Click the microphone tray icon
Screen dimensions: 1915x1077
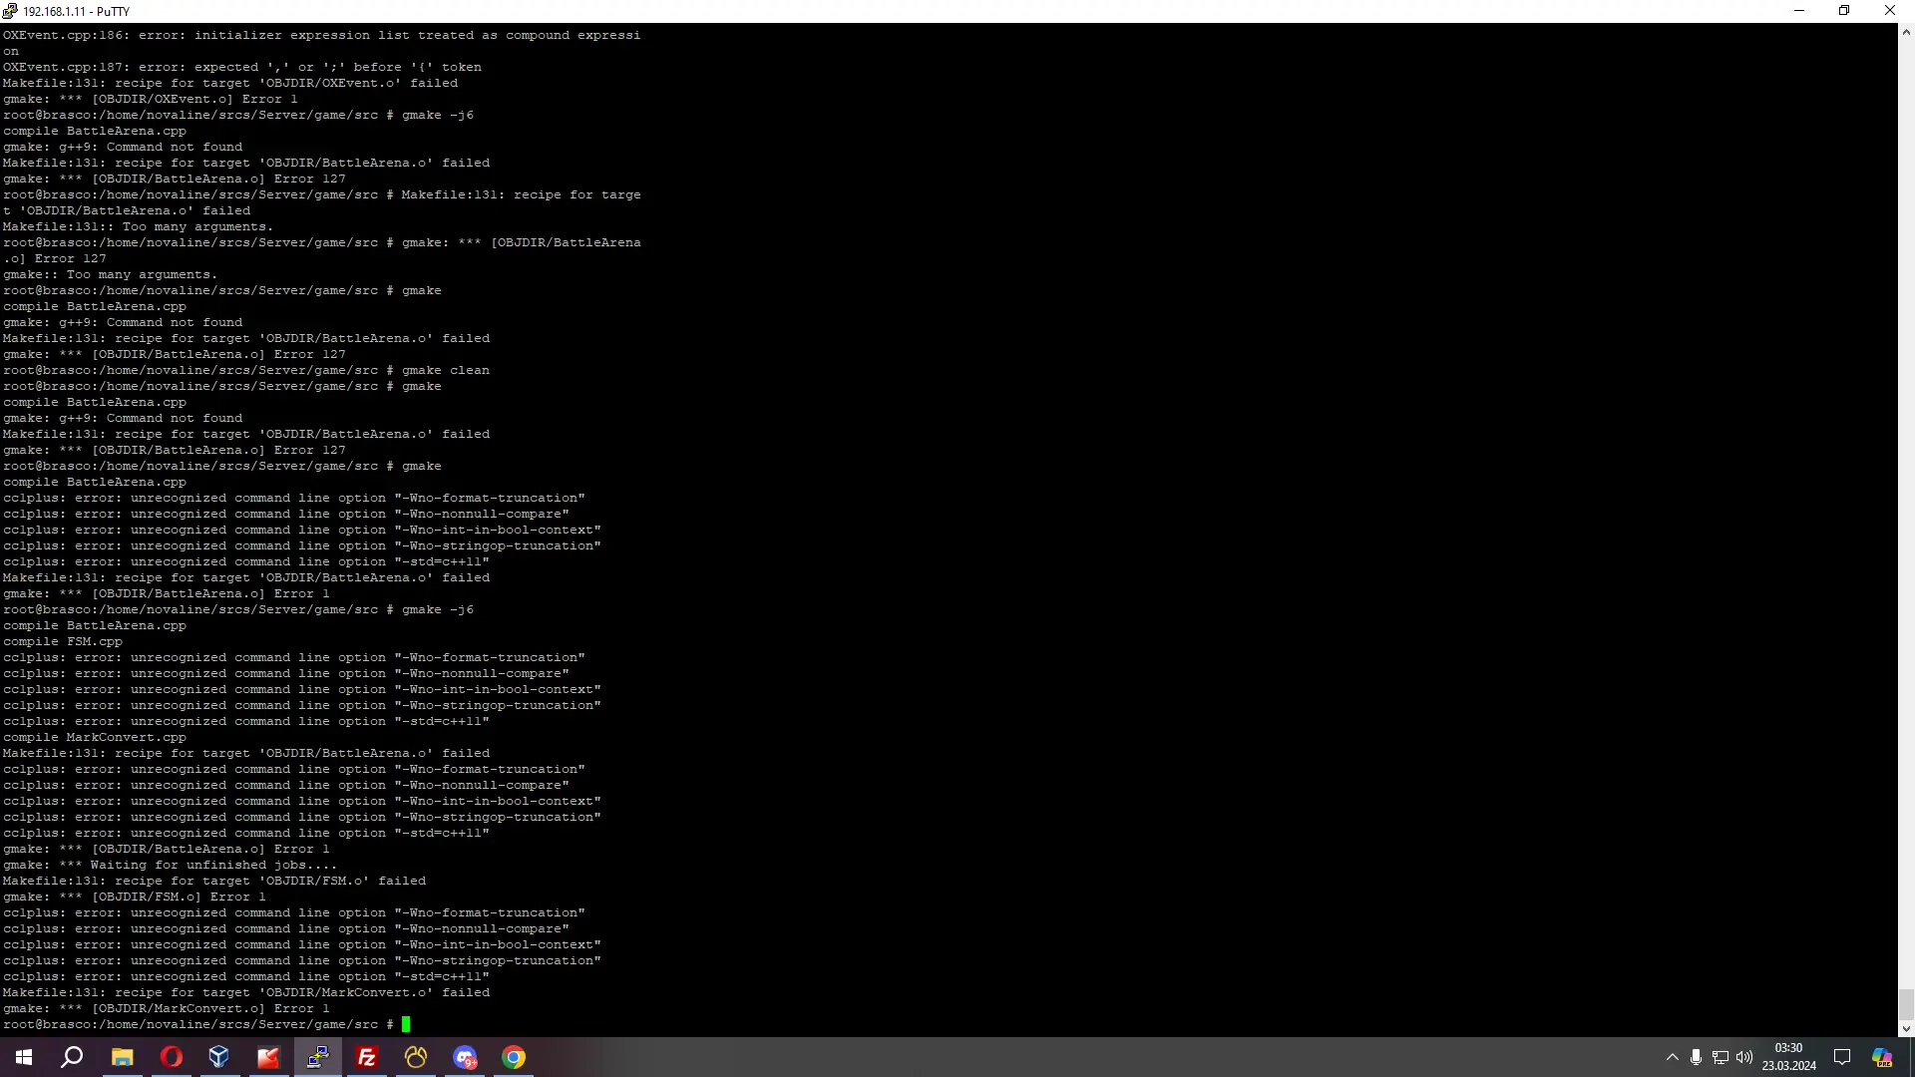(1696, 1057)
